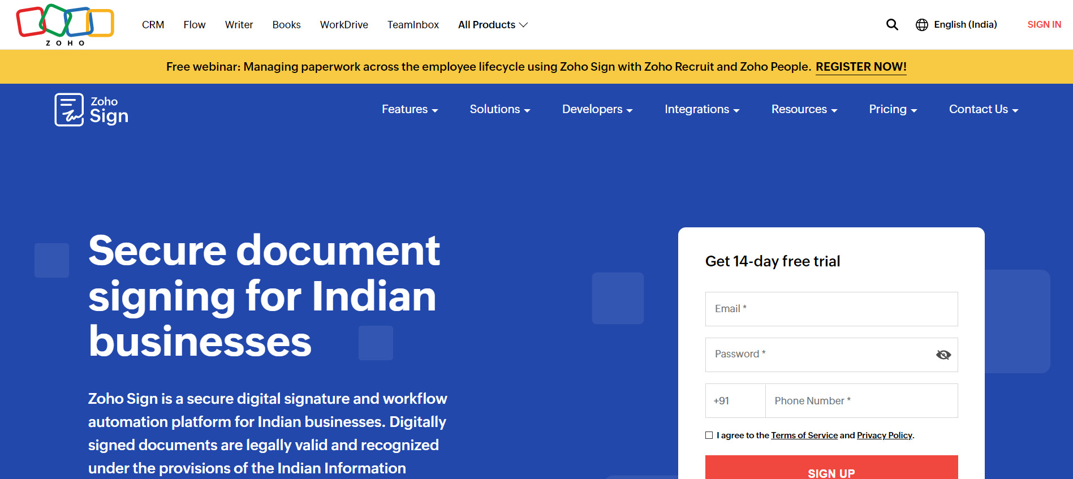Select TeamInbox in the top navigation
This screenshot has width=1073, height=479.
pos(413,25)
